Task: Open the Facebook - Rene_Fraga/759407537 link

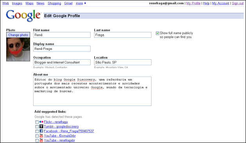Action: 69,131
